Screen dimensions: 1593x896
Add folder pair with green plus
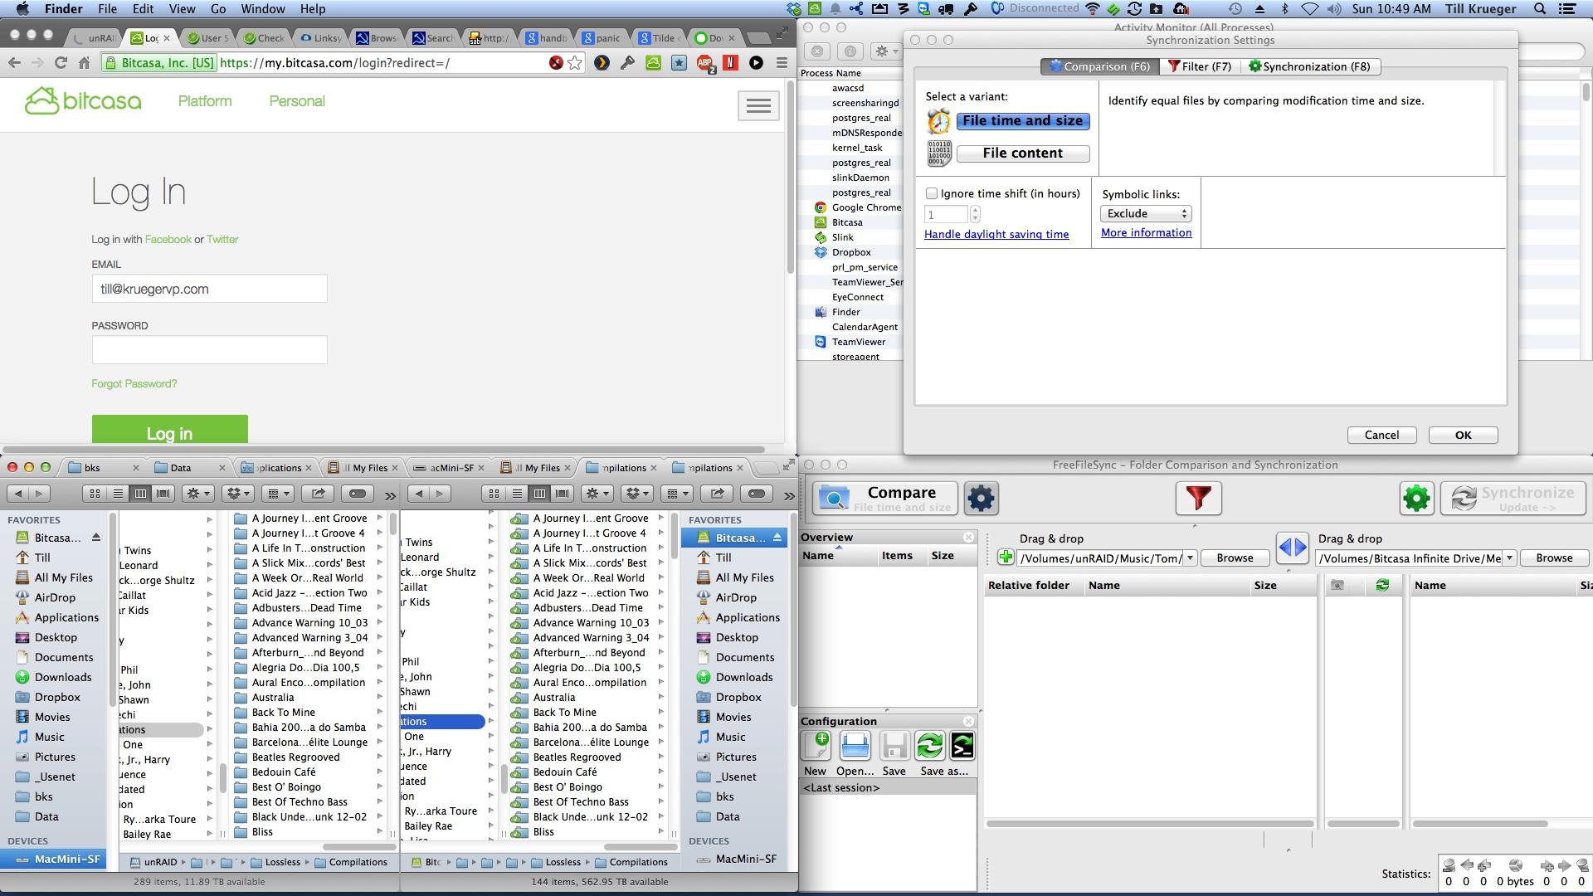tap(1006, 558)
